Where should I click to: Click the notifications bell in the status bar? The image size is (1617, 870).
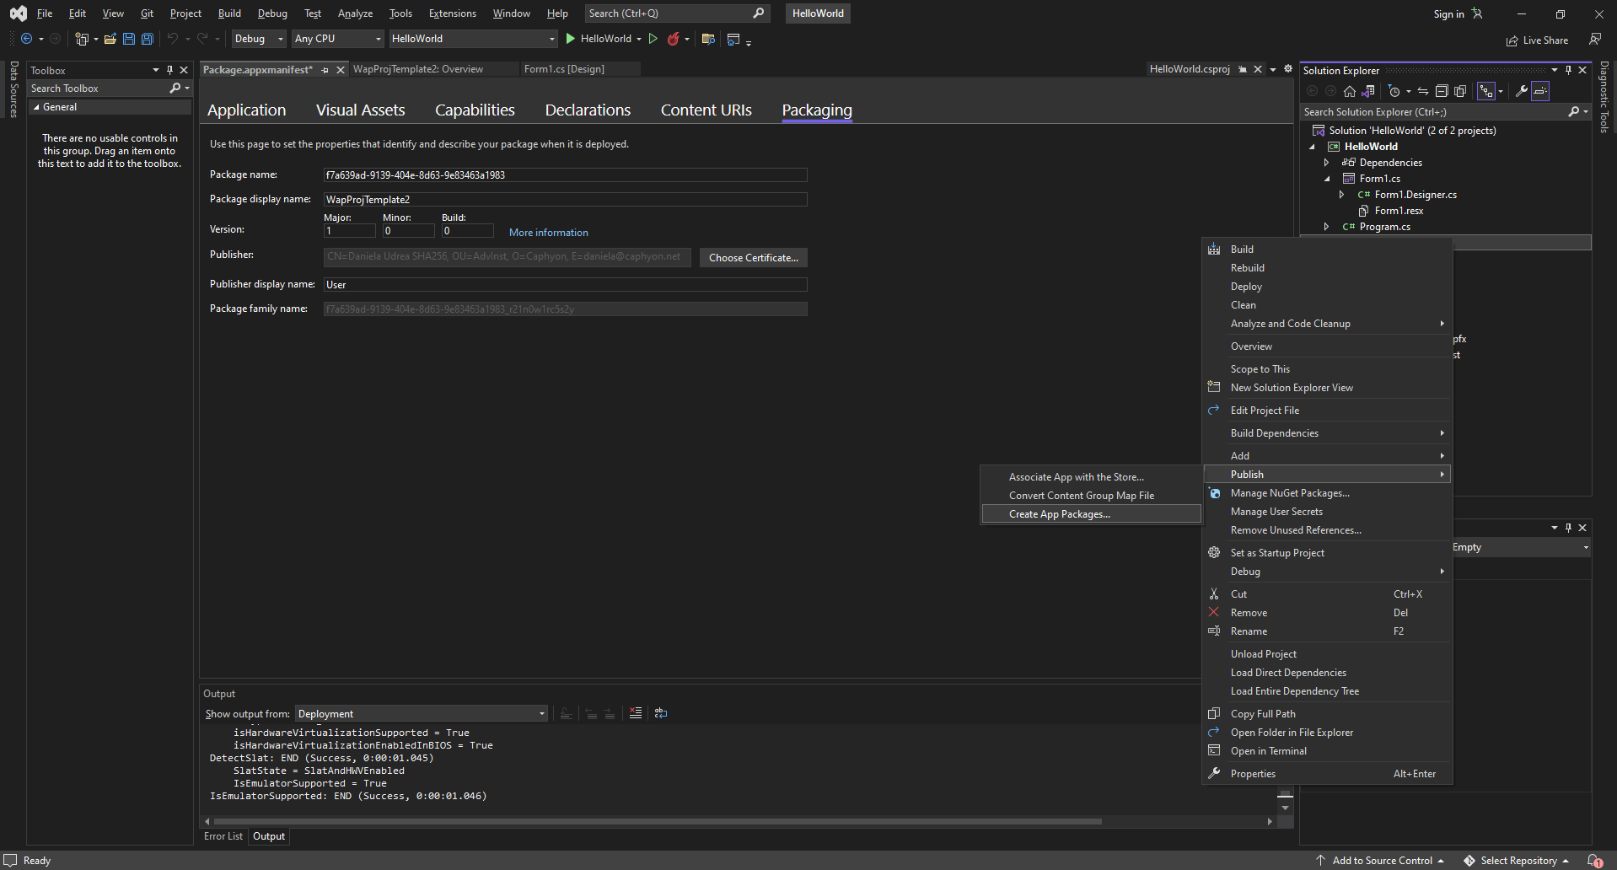pyautogui.click(x=1595, y=861)
